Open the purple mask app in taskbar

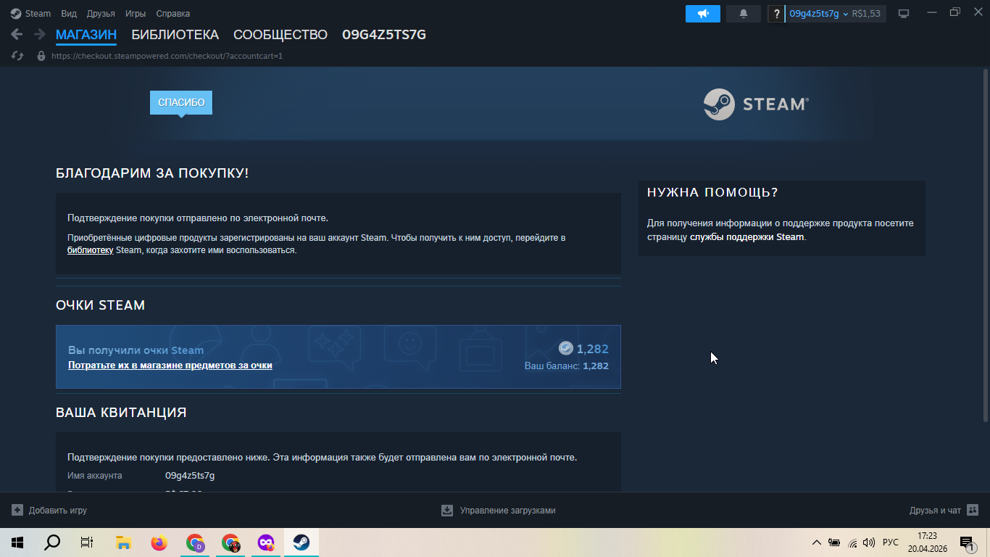266,542
